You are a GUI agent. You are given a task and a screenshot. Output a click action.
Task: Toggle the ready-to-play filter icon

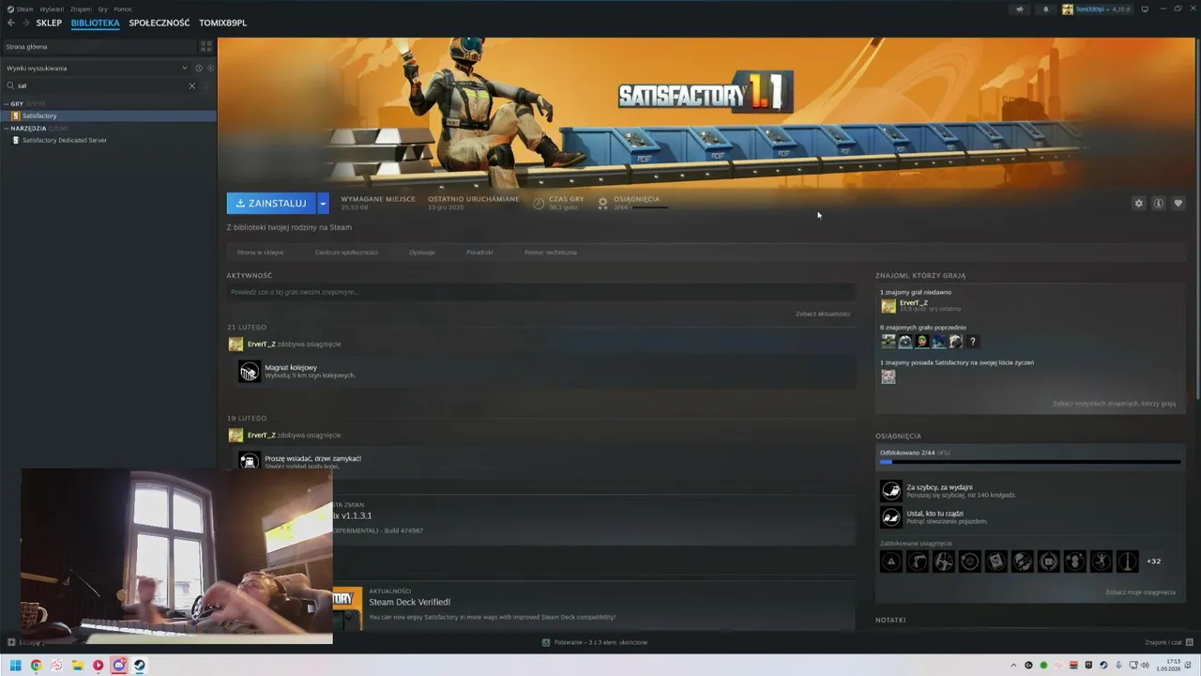(x=210, y=68)
